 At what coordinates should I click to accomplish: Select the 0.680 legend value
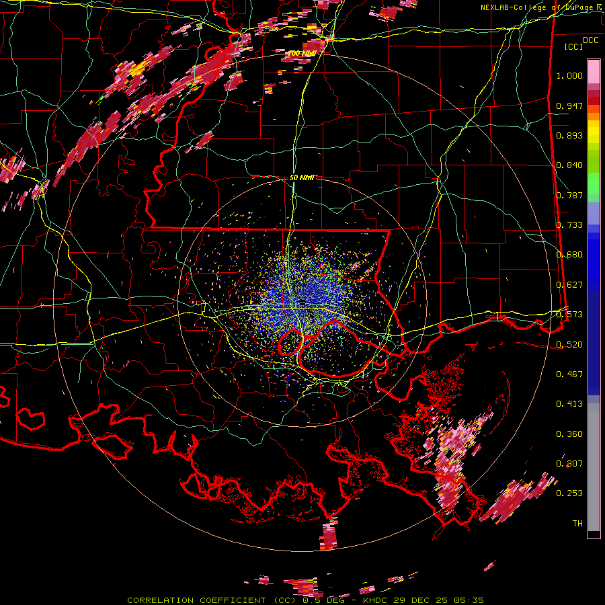click(569, 255)
